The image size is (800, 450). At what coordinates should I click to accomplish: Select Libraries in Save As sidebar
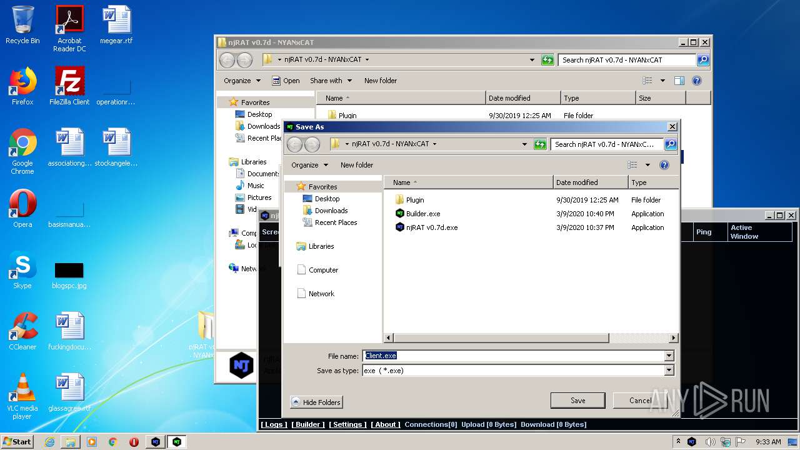[x=316, y=246]
